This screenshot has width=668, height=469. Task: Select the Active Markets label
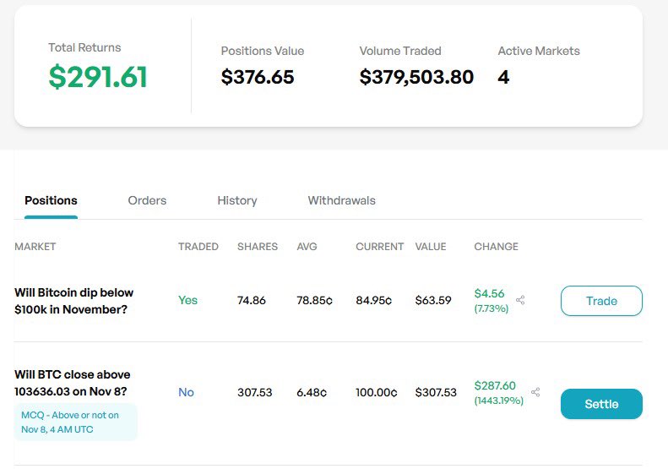click(x=539, y=51)
